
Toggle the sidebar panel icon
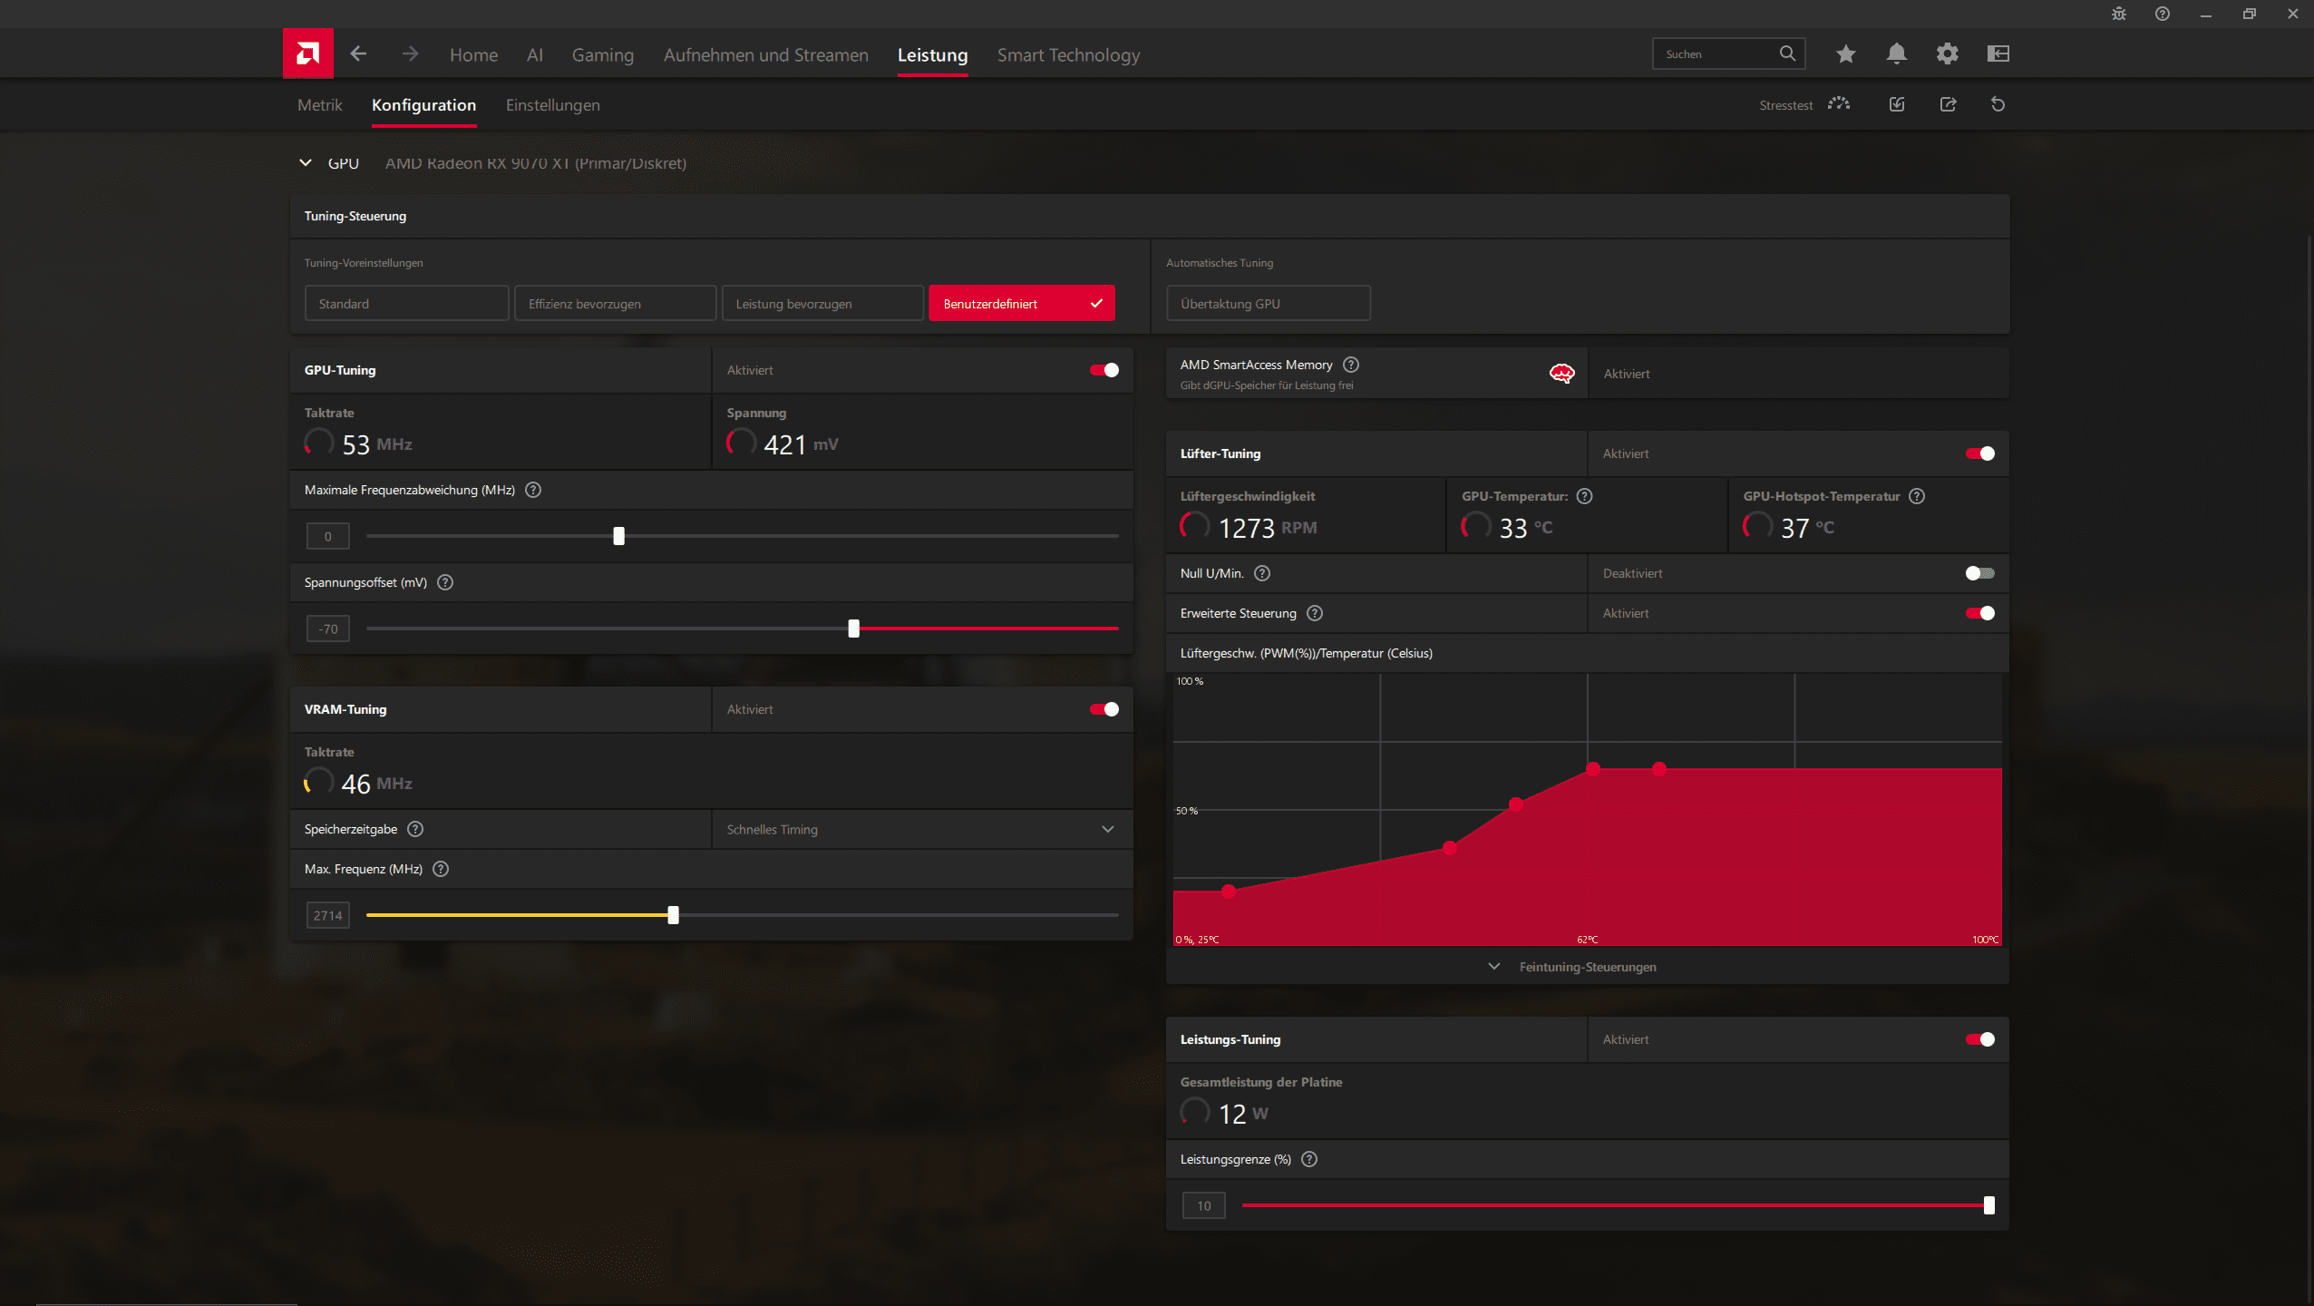pos(1998,54)
